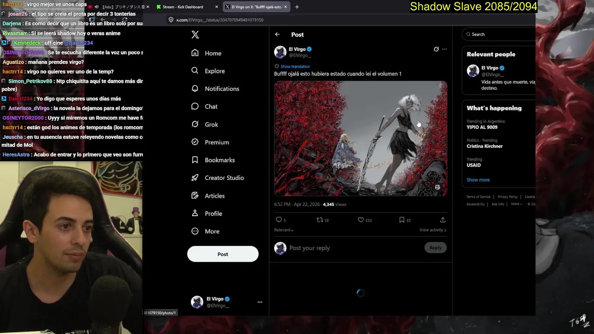Image resolution: width=594 pixels, height=334 pixels.
Task: Click El Virgo avatar in bottom account area
Action: [x=197, y=302]
